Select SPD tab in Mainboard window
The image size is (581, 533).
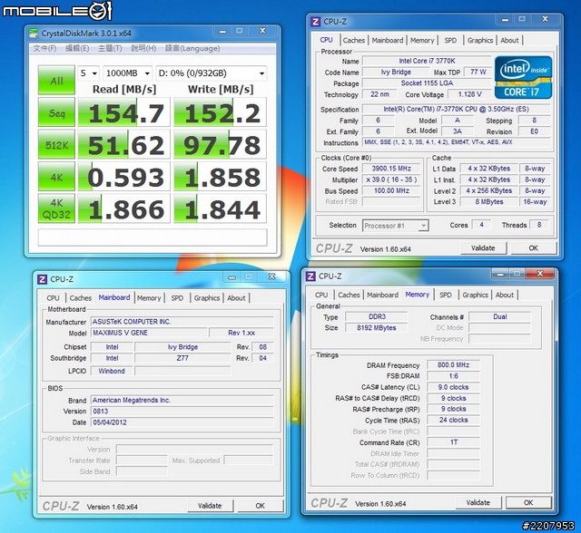[x=177, y=297]
